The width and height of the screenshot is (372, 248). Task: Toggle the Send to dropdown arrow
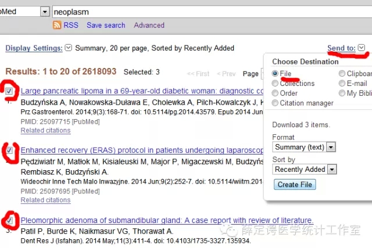point(362,48)
